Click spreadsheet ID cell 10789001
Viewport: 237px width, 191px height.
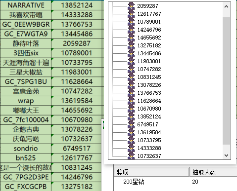coord(77,53)
